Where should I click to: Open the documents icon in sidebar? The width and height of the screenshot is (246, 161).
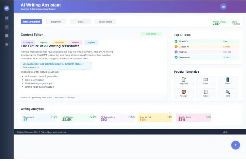6,27
